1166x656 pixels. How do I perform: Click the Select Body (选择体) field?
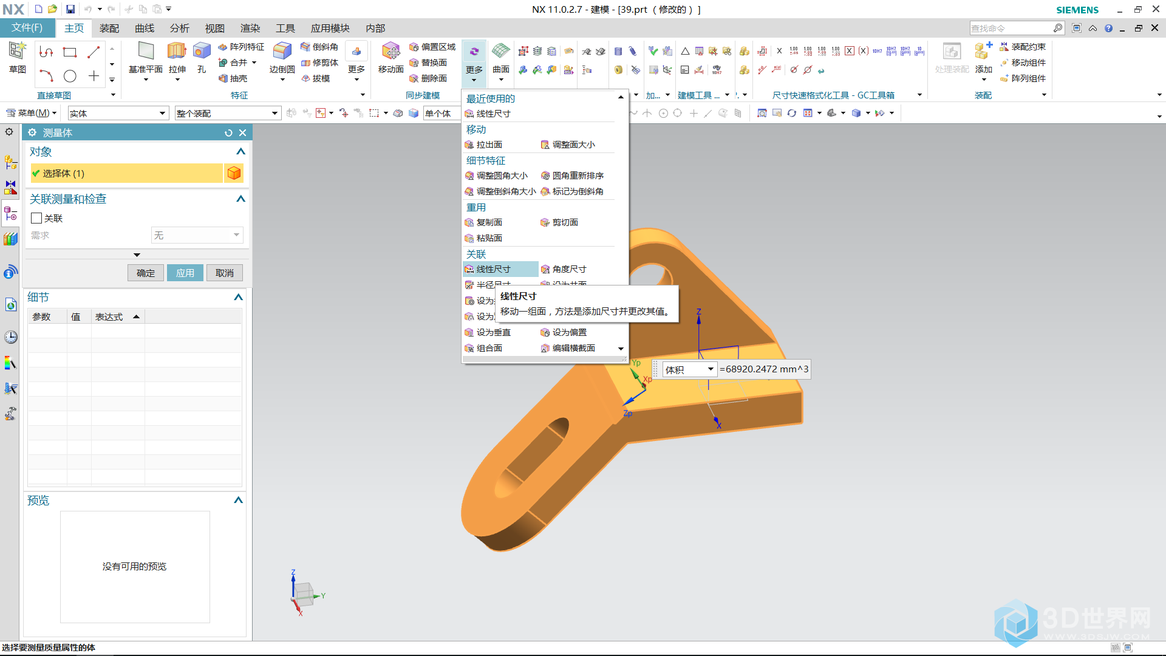(126, 174)
